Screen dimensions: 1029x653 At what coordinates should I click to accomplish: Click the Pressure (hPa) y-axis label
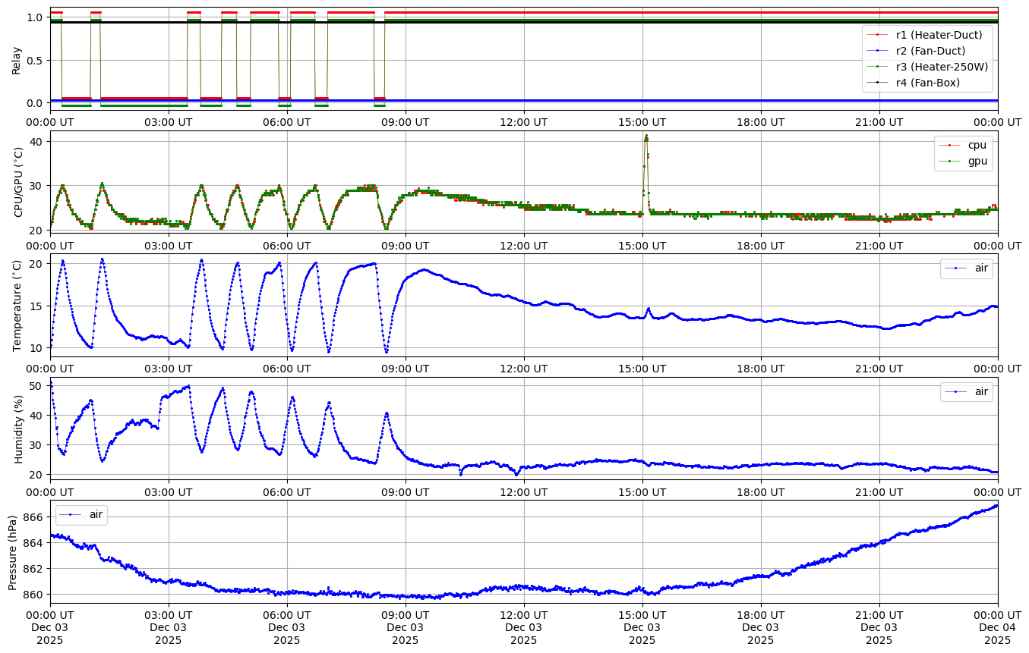point(13,552)
